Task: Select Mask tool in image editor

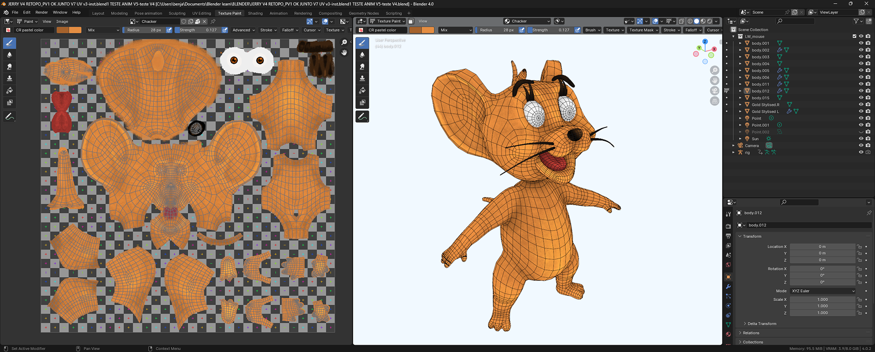Action: (10, 102)
